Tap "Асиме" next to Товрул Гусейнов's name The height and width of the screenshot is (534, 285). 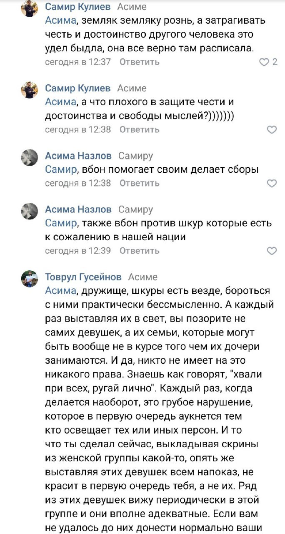[142, 277]
